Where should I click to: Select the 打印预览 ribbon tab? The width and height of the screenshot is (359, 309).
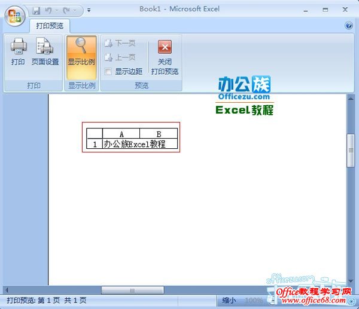(50, 26)
